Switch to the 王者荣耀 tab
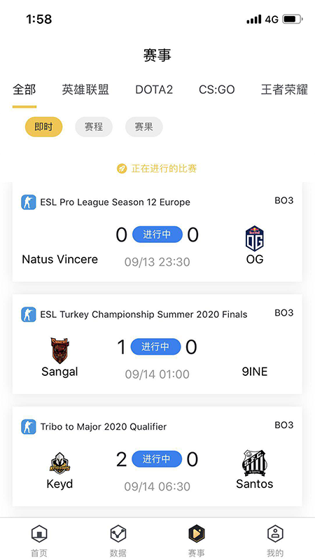Image resolution: width=315 pixels, height=560 pixels. coord(284,90)
